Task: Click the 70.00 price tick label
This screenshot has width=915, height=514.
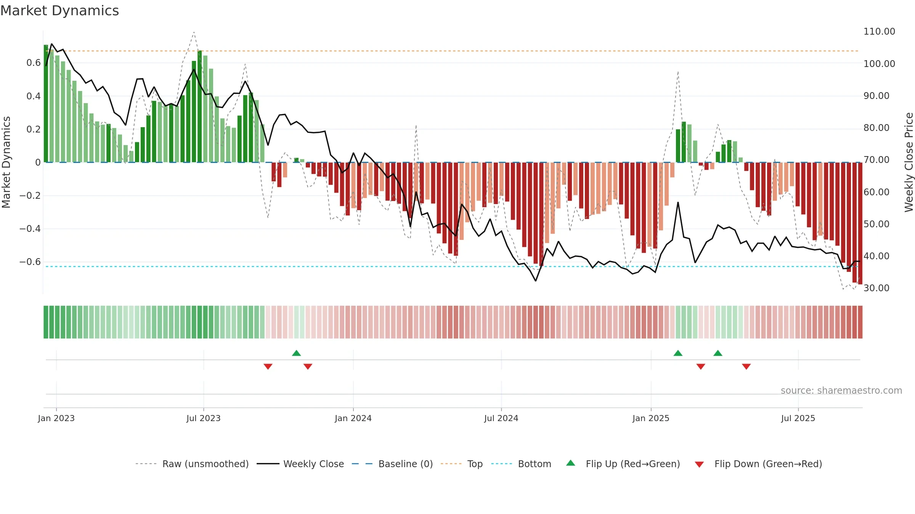Action: click(x=876, y=160)
